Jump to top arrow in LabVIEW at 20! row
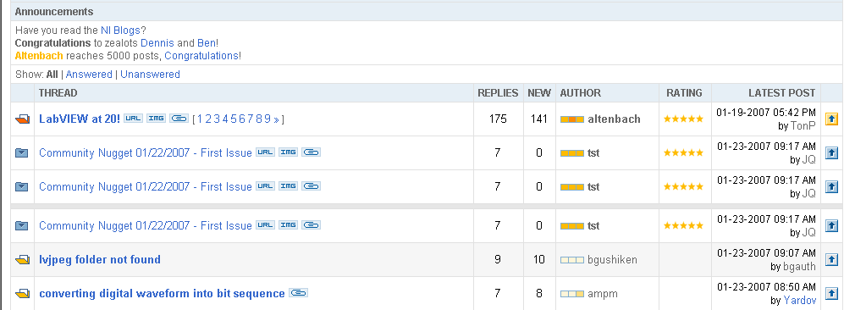Viewport: 844px width, 310px height. coord(831,119)
